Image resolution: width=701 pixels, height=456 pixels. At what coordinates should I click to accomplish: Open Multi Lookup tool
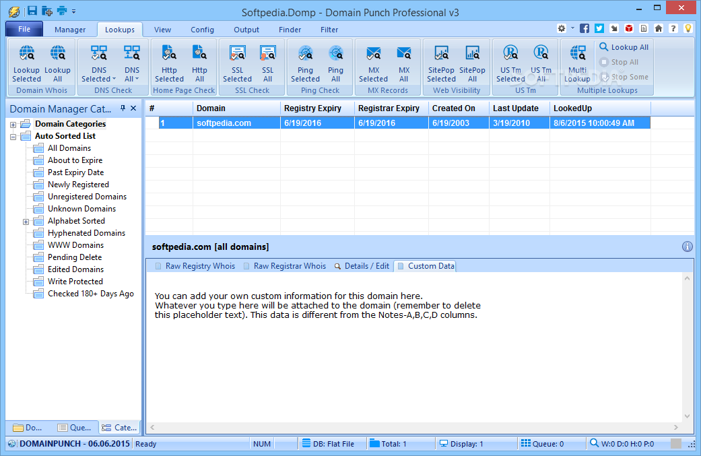pos(577,64)
